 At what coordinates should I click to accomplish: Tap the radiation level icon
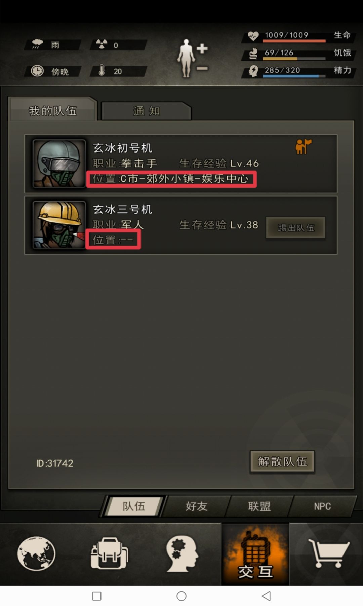click(x=102, y=44)
